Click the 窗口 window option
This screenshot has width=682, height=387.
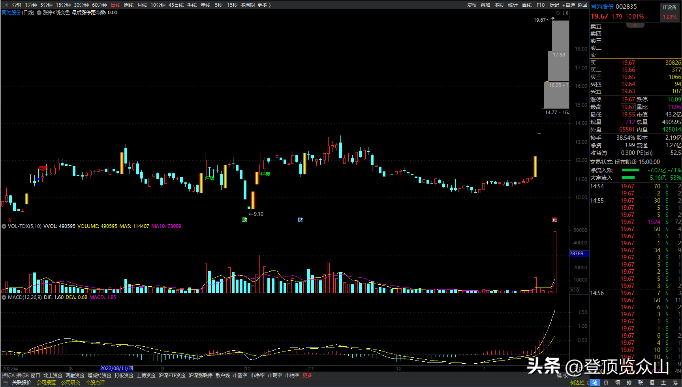pos(36,376)
